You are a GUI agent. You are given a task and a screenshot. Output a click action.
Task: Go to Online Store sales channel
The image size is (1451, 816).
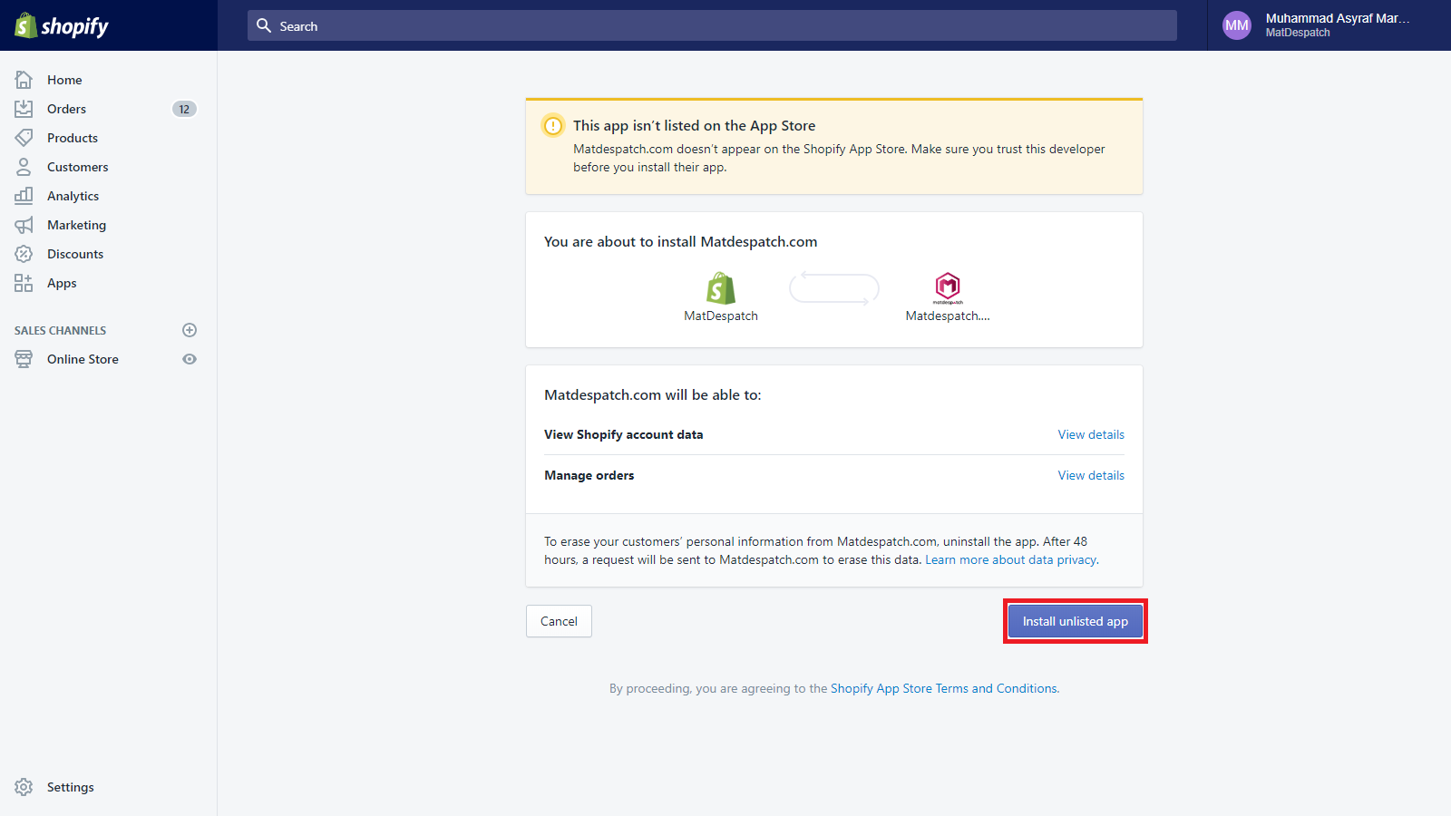click(83, 359)
